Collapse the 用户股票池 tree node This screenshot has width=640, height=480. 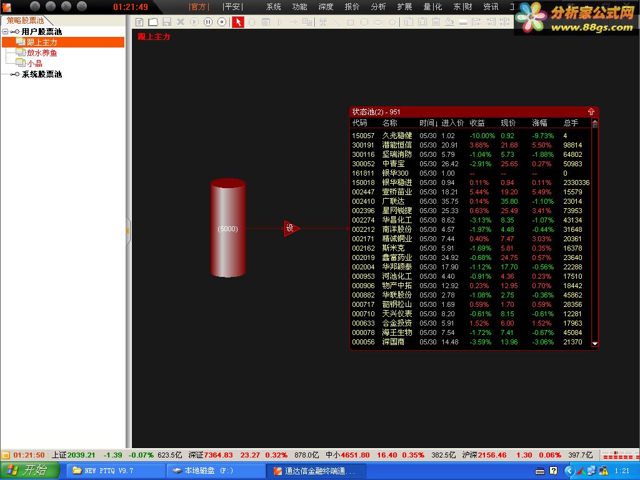click(x=5, y=31)
